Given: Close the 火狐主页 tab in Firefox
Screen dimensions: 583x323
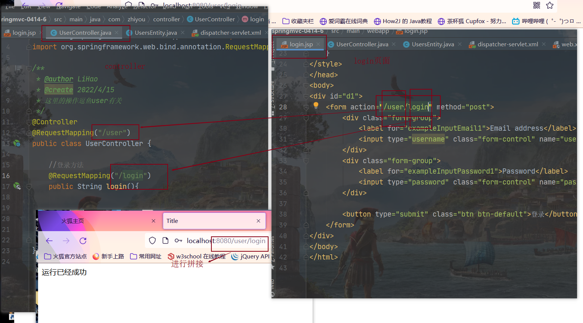Looking at the screenshot, I should [x=153, y=221].
